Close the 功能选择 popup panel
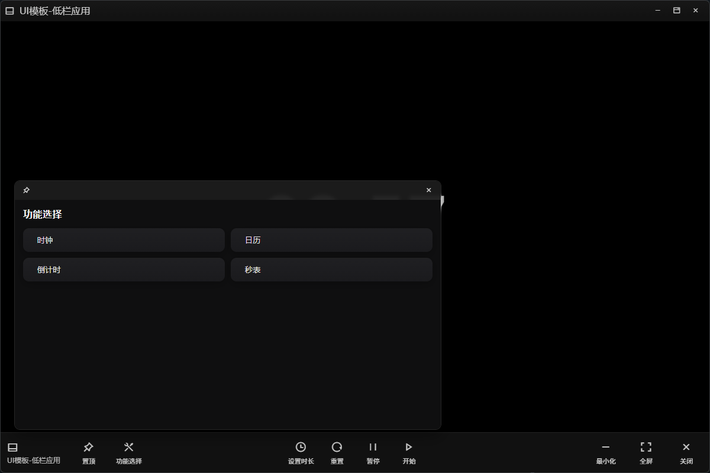710x473 pixels. pos(429,190)
